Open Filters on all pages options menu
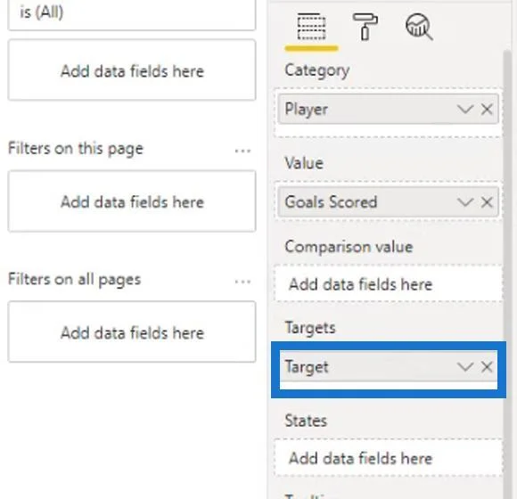 (242, 282)
